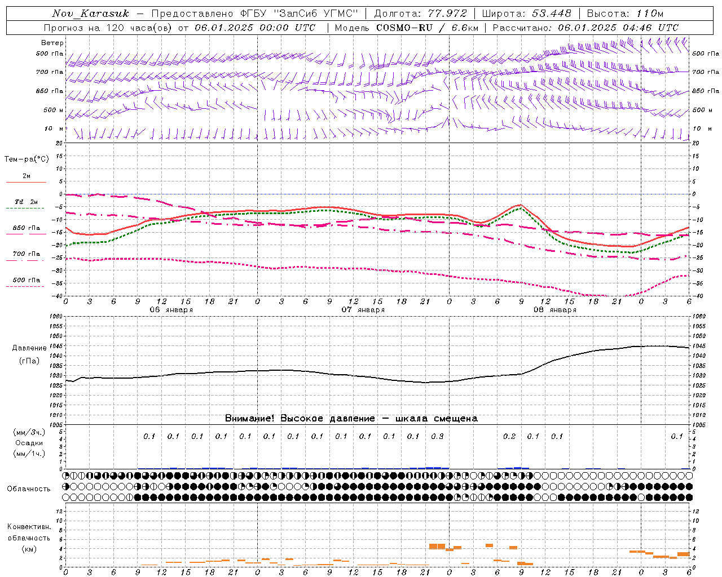Click the 0.3 precipitation amount value
Screen dimensions: 722x577
click(x=437, y=437)
